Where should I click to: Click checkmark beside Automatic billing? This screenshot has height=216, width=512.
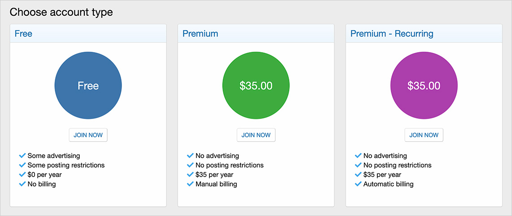358,184
